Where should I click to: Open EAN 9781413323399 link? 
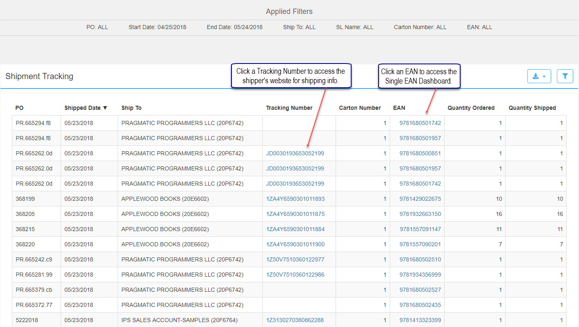(x=420, y=320)
